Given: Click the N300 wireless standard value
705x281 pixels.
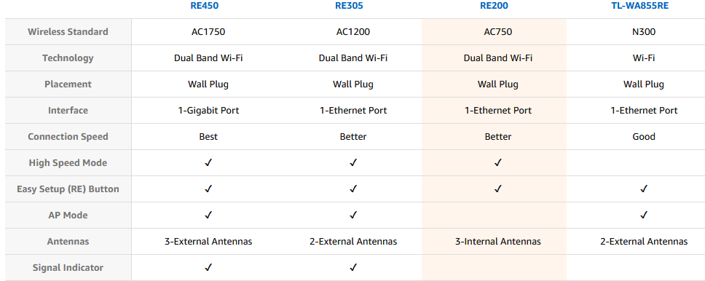Looking at the screenshot, I should [x=643, y=32].
